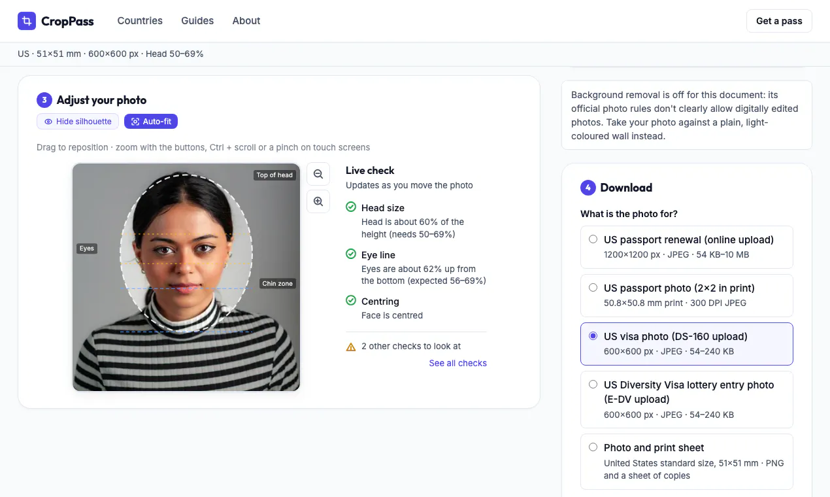Zoom out the photo with minus magnifier

tap(318, 174)
